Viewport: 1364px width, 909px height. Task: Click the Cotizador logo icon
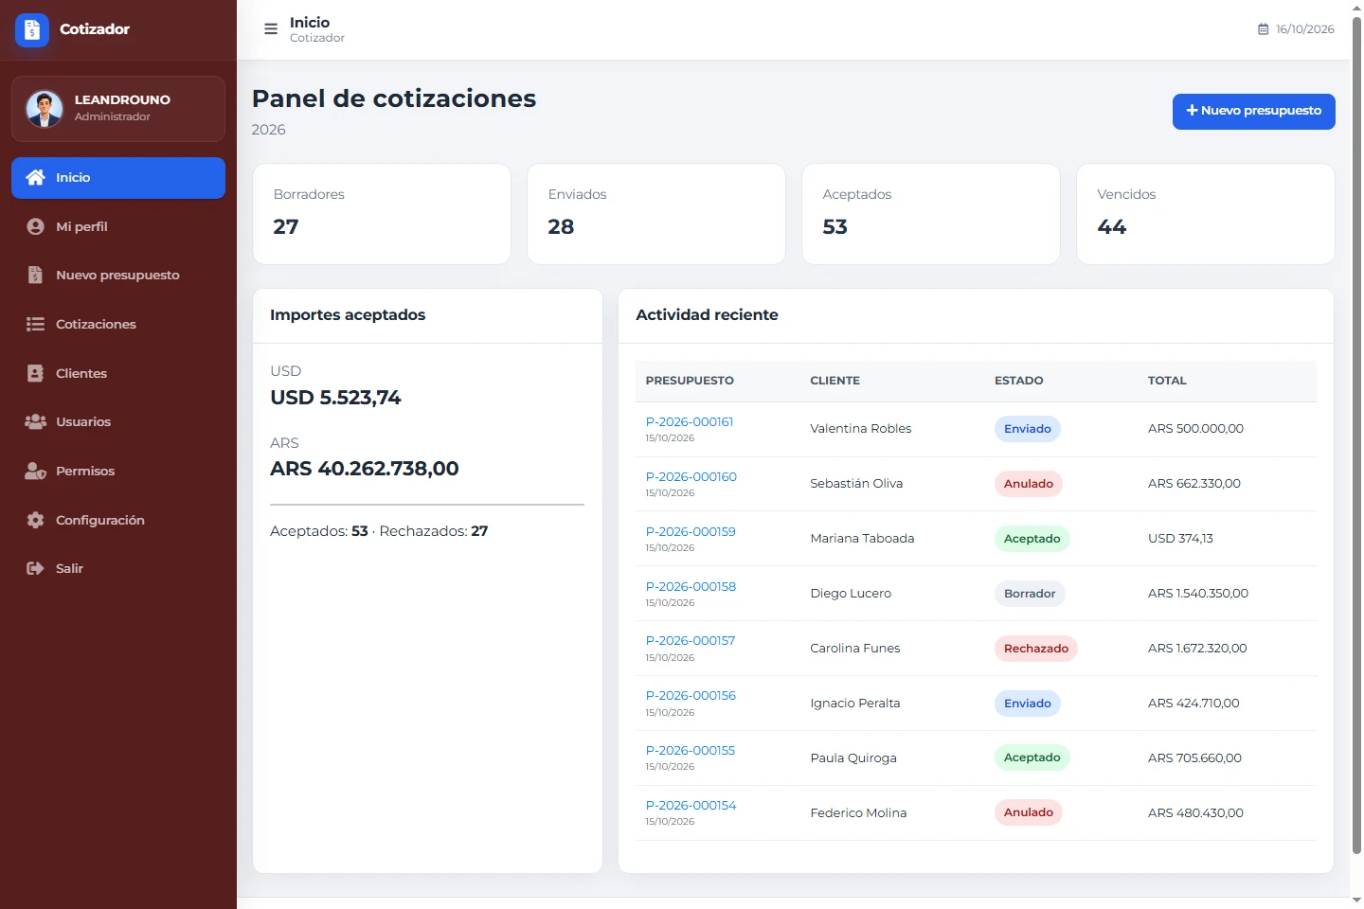coord(31,29)
